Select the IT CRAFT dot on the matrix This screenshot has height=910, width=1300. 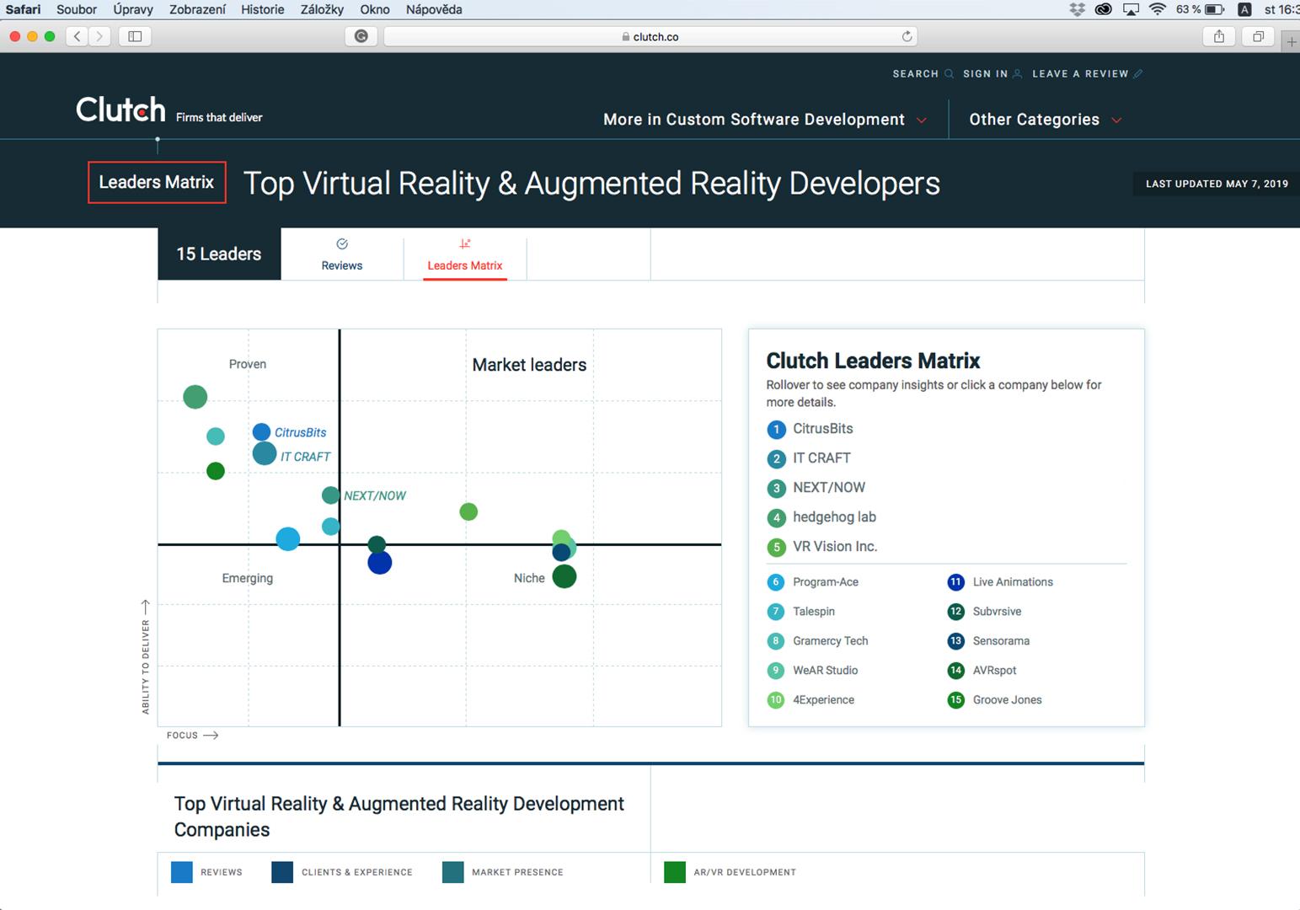coord(265,453)
